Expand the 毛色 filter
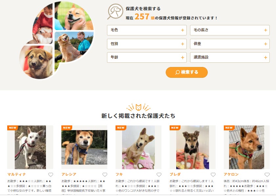Screen dimensions: 276x196 [147, 30]
